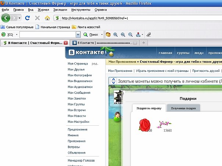
Task: Go to главная in the site header
Action: [165, 53]
